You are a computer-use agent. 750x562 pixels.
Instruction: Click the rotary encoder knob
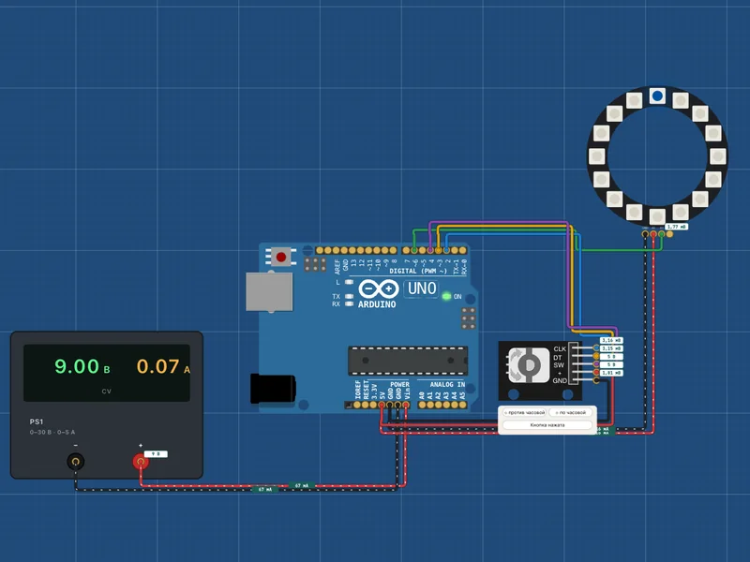(529, 365)
